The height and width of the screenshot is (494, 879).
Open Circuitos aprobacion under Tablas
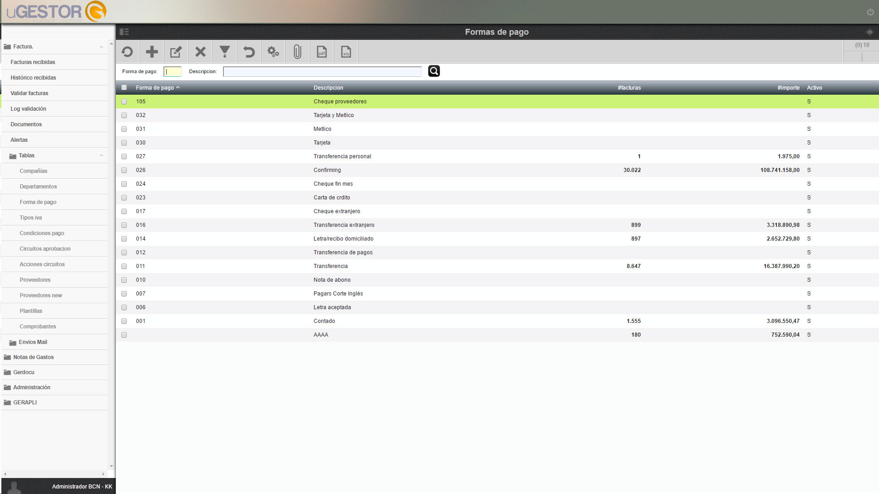[x=45, y=249]
